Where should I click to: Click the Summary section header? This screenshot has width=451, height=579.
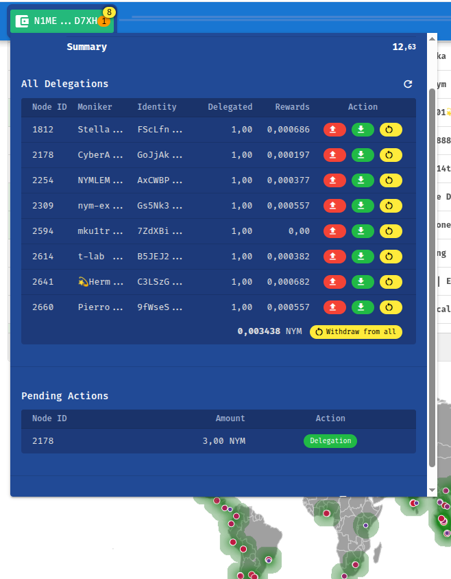(86, 47)
